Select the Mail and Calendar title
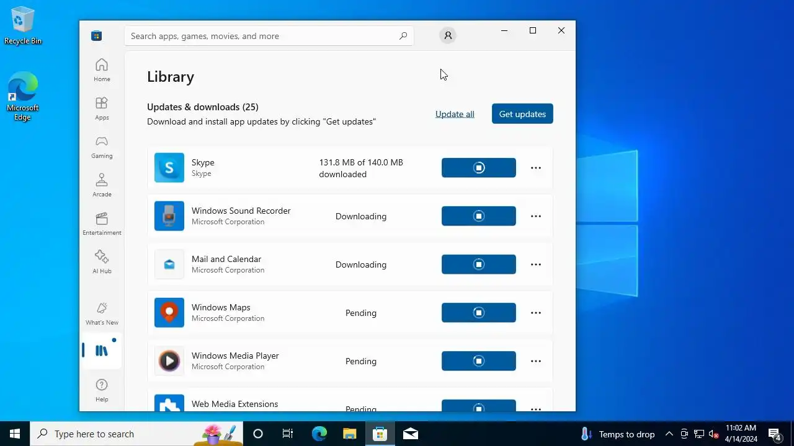Image resolution: width=794 pixels, height=446 pixels. pyautogui.click(x=226, y=259)
